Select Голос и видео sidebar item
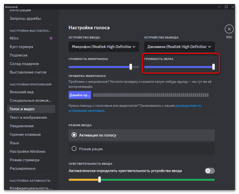239x194 pixels. (x=31, y=109)
